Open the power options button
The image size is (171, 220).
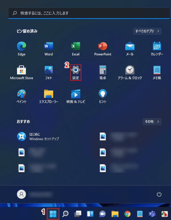[x=159, y=194]
